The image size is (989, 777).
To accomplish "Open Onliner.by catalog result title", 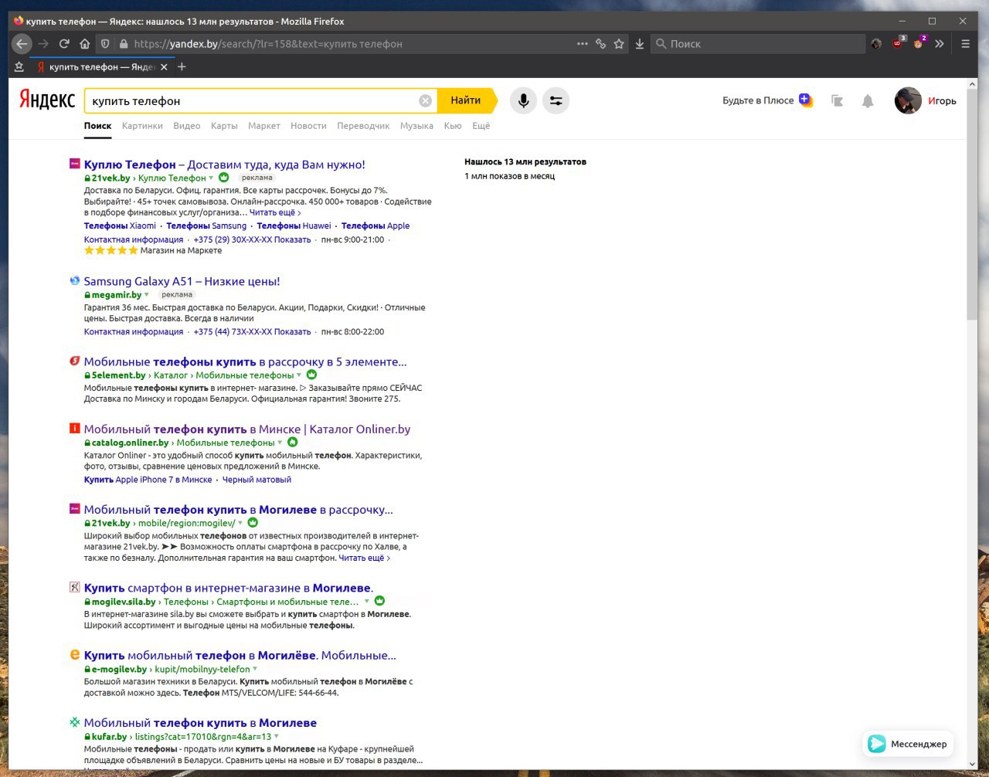I will (x=247, y=429).
